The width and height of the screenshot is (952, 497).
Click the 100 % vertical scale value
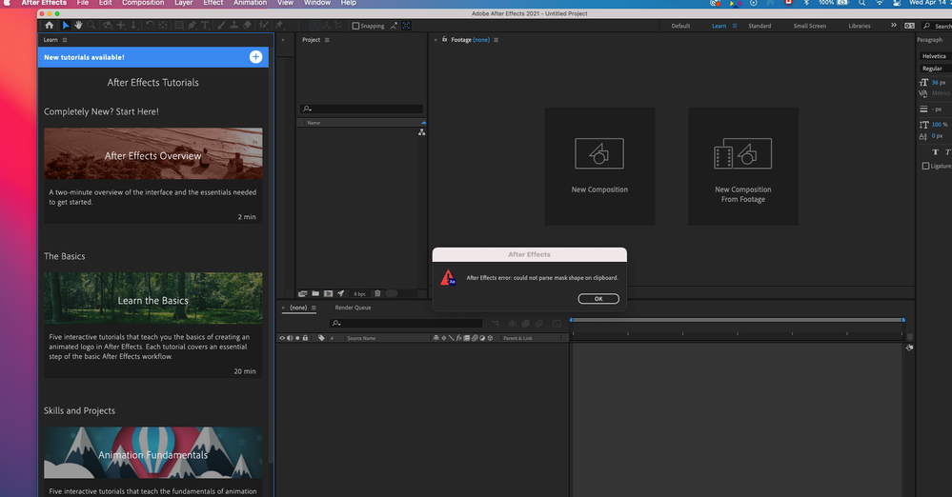coord(940,125)
